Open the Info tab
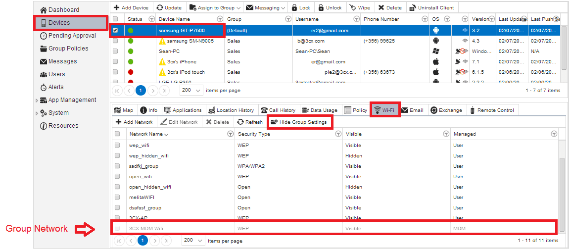This screenshot has height=250, width=570. [149, 110]
